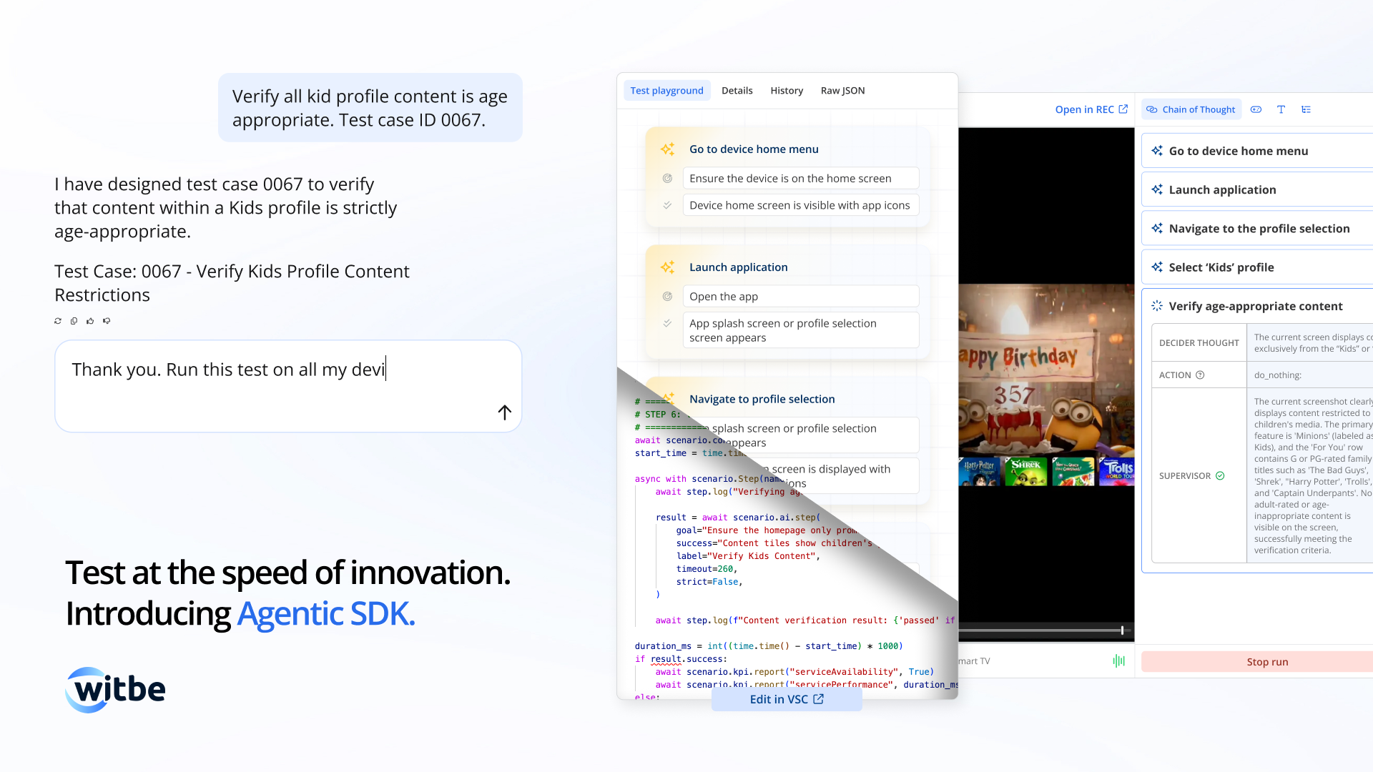Click the regenerate response icon
This screenshot has width=1373, height=772.
click(58, 321)
